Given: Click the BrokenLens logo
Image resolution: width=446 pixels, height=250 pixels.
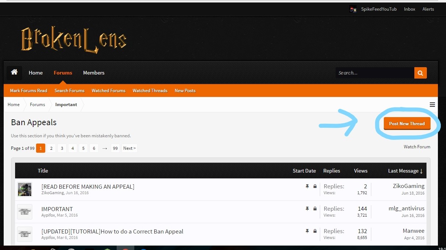Looking at the screenshot, I should point(74,40).
